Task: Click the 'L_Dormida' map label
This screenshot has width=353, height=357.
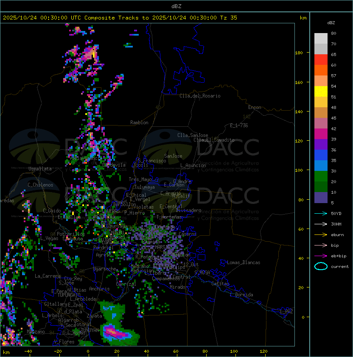Action: pos(241,295)
